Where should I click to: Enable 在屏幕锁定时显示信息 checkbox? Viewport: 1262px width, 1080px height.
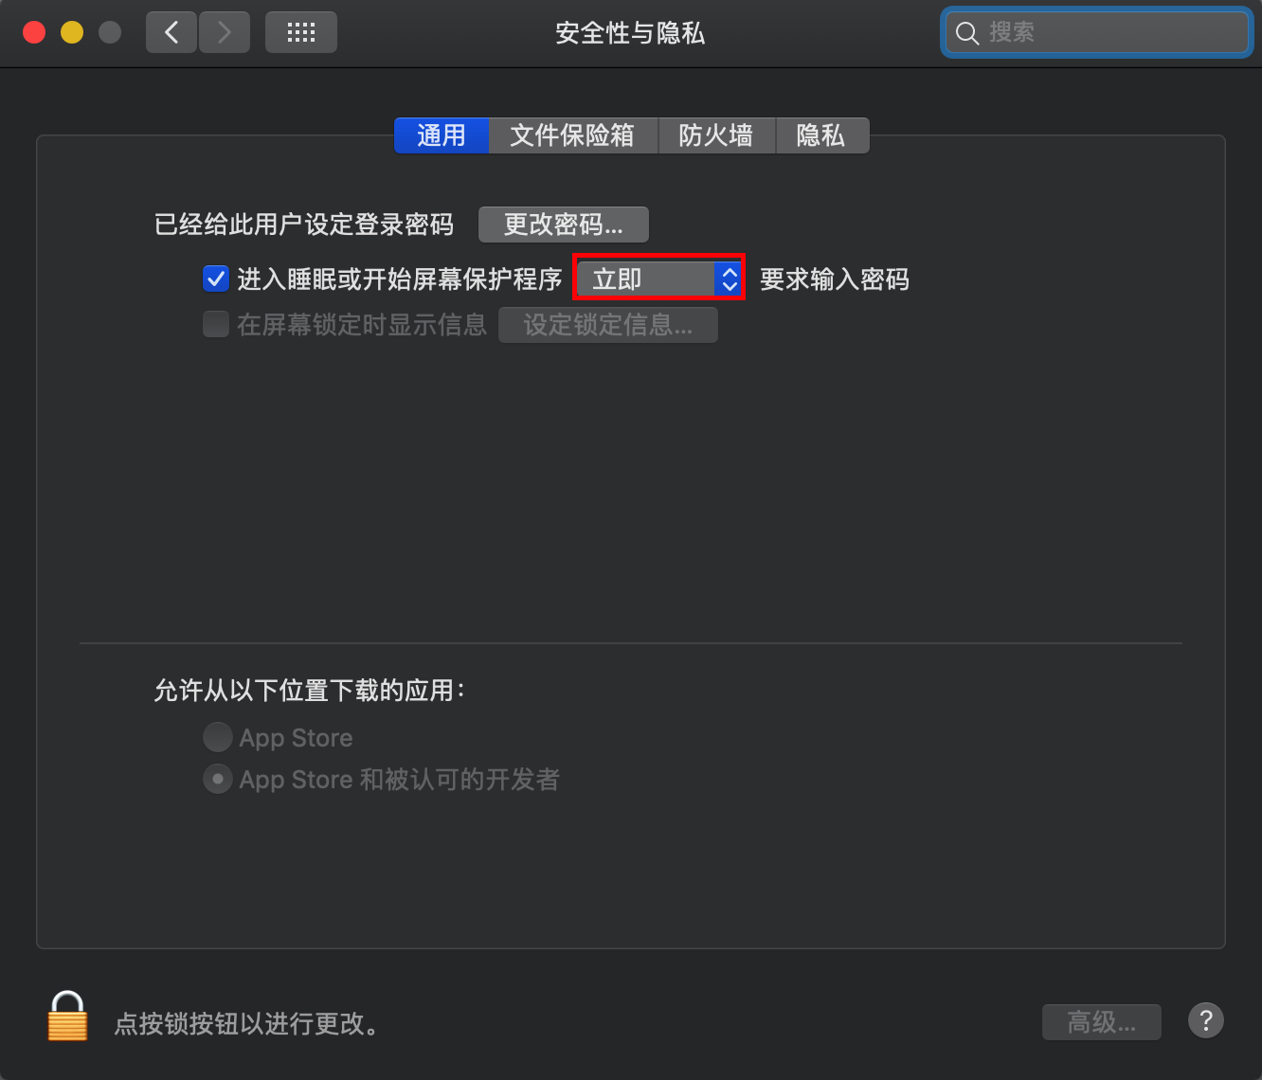point(216,325)
